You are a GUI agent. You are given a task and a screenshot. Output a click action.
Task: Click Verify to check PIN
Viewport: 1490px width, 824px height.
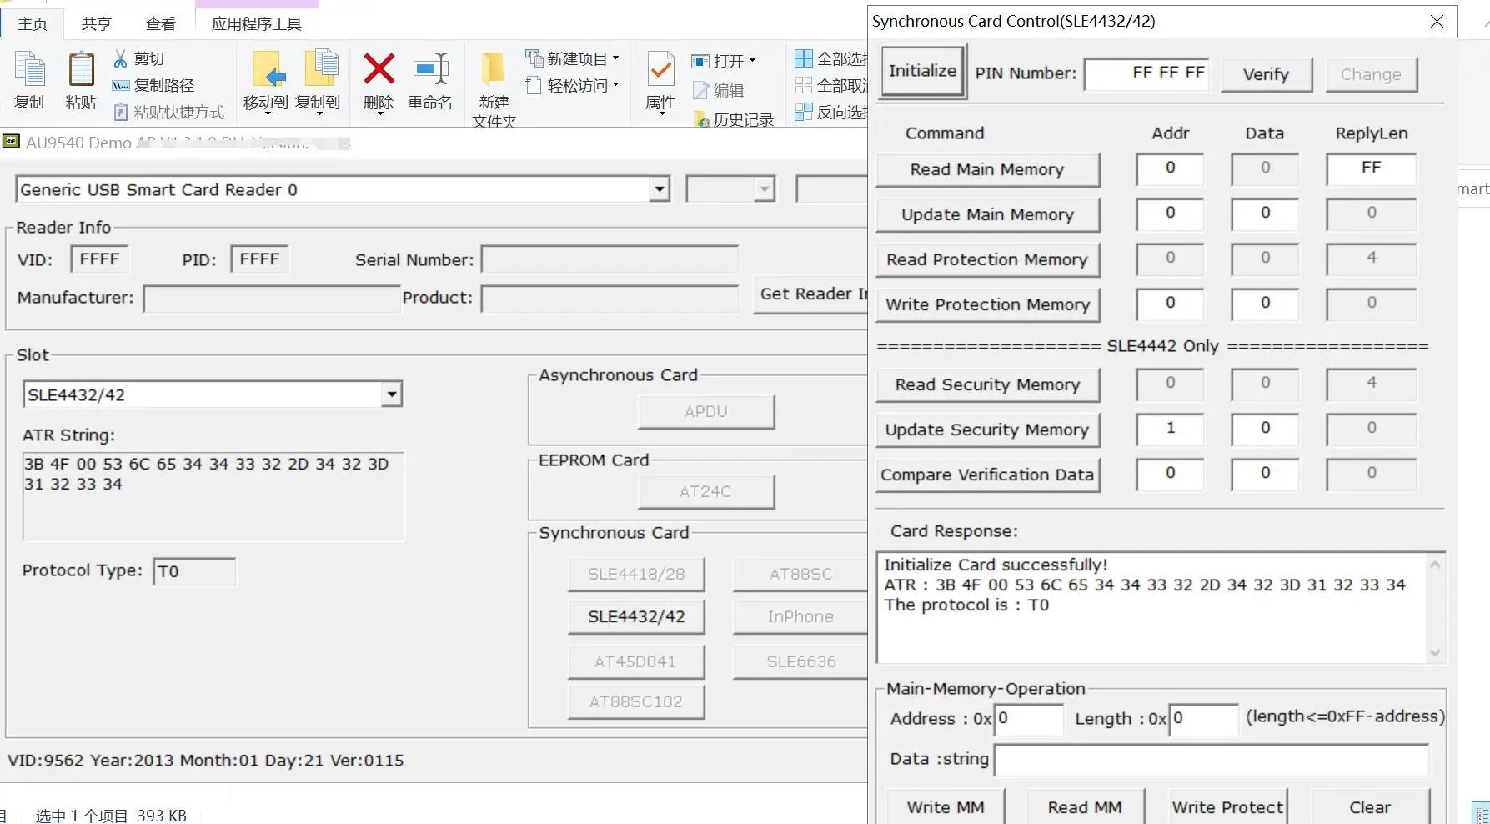coord(1266,74)
